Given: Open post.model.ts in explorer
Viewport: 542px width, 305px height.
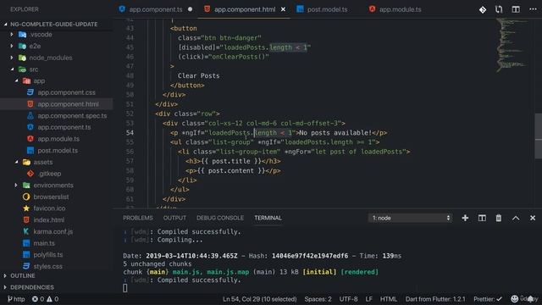Looking at the screenshot, I should coord(58,151).
